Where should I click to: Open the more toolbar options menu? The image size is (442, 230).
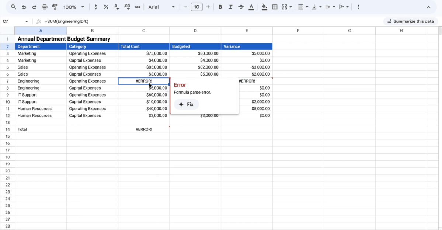click(358, 7)
